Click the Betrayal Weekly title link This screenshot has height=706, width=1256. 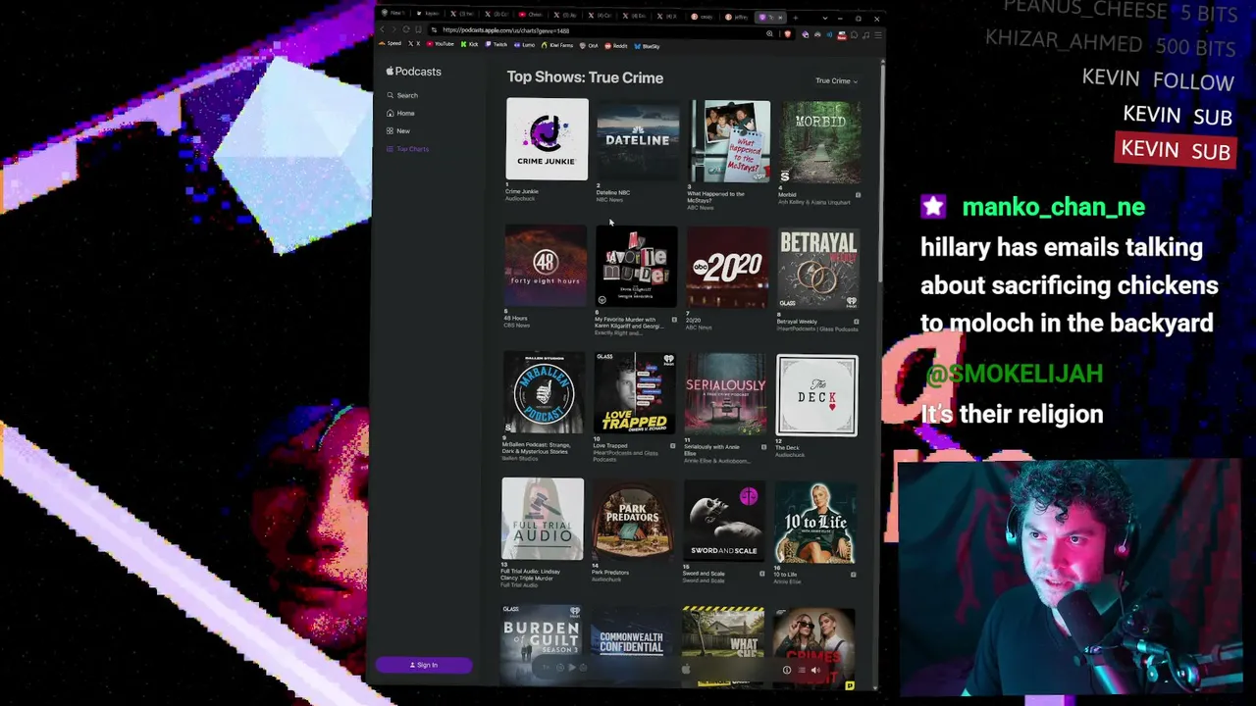click(797, 322)
